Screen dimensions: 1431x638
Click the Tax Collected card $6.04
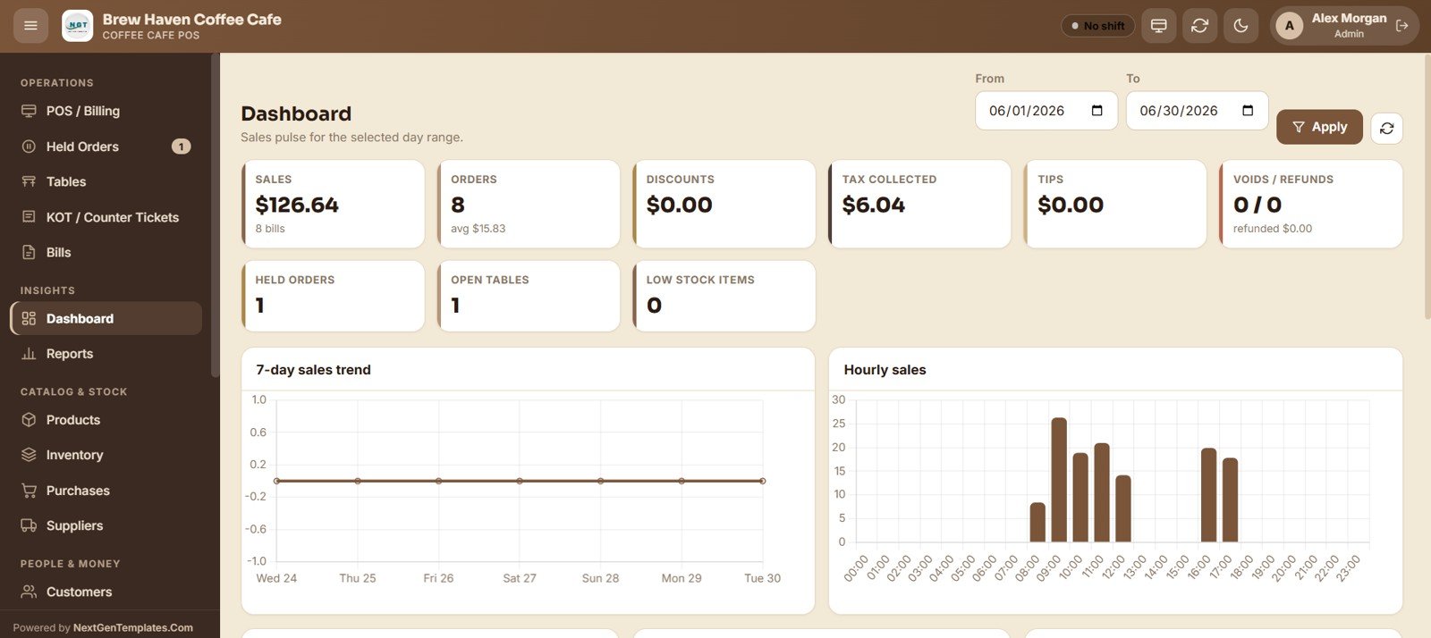(919, 204)
